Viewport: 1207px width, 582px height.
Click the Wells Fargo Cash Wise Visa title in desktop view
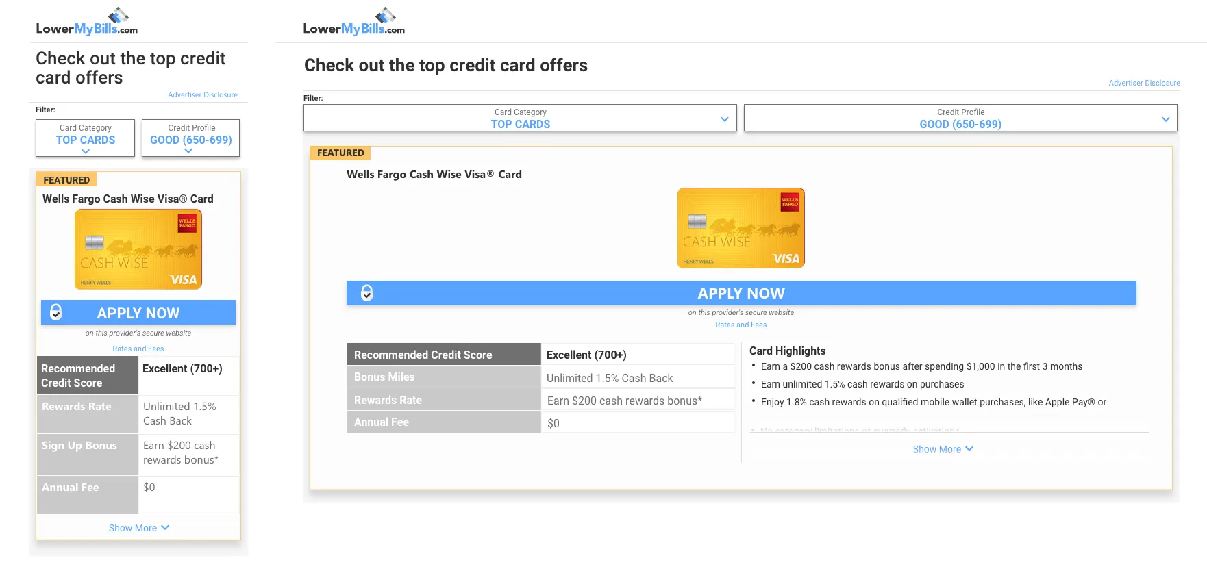pyautogui.click(x=434, y=174)
